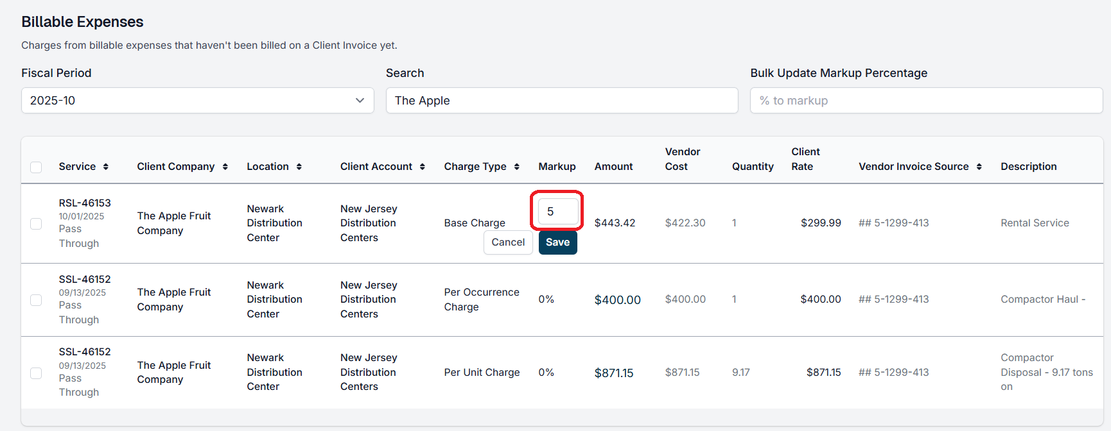Viewport: 1111px width, 431px height.
Task: Save the markup edit
Action: tap(557, 242)
